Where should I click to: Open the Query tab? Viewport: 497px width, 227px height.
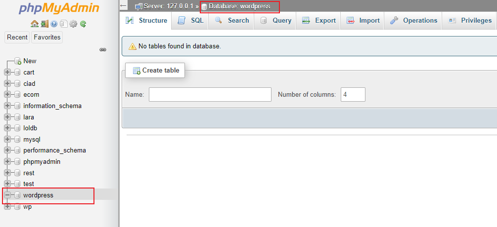275,21
